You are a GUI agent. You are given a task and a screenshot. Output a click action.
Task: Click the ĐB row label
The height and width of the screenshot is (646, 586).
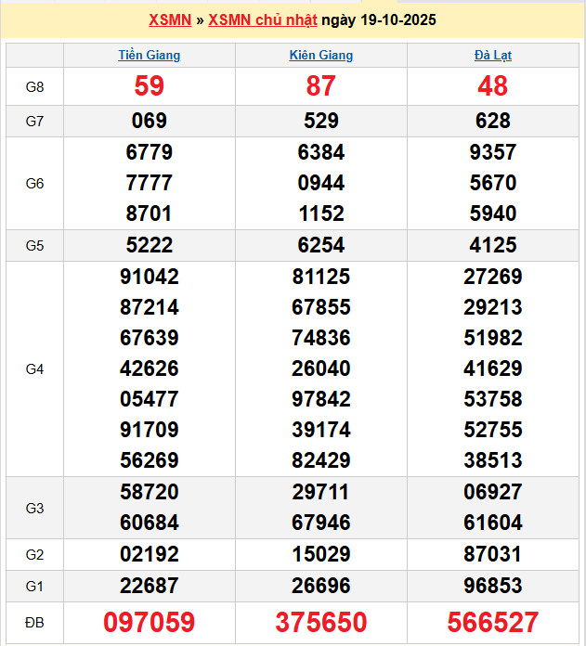click(x=35, y=621)
